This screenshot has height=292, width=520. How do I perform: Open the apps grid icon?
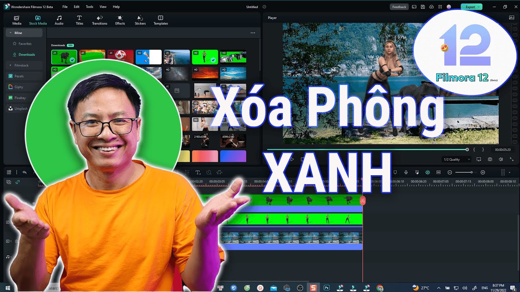click(x=440, y=7)
